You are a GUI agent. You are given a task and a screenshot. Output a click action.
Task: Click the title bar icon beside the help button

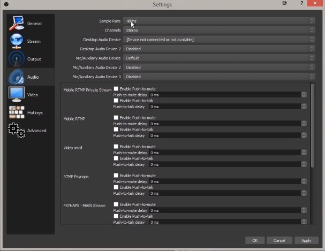[x=284, y=3]
